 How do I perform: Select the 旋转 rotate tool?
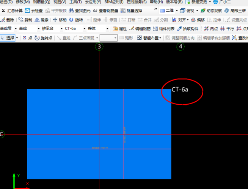point(76,20)
